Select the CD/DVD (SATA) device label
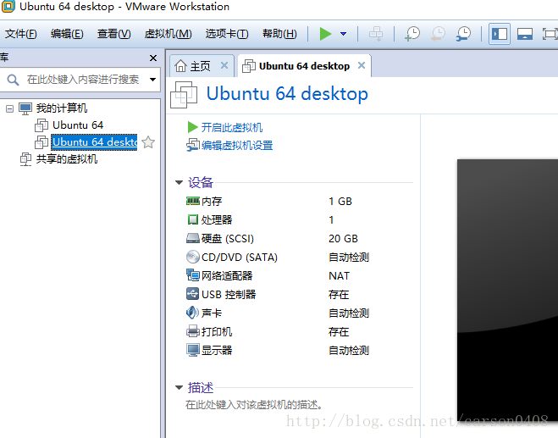558x438 pixels. 239,257
